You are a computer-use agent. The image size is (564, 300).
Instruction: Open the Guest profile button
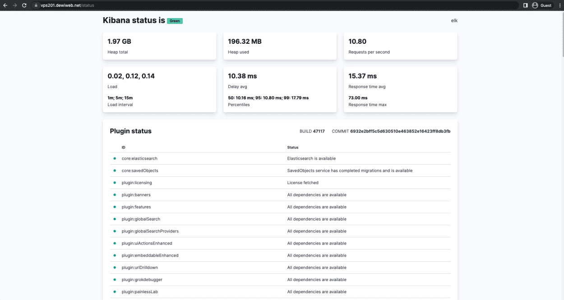tap(541, 5)
